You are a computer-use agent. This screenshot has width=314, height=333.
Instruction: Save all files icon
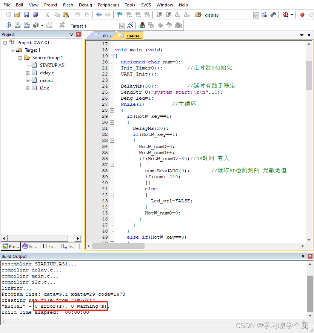point(35,15)
